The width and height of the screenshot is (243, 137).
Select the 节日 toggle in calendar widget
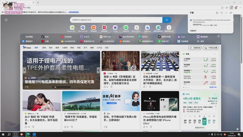[x=196, y=103]
